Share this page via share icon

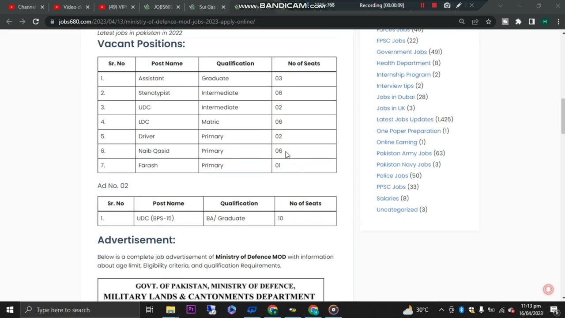(475, 22)
